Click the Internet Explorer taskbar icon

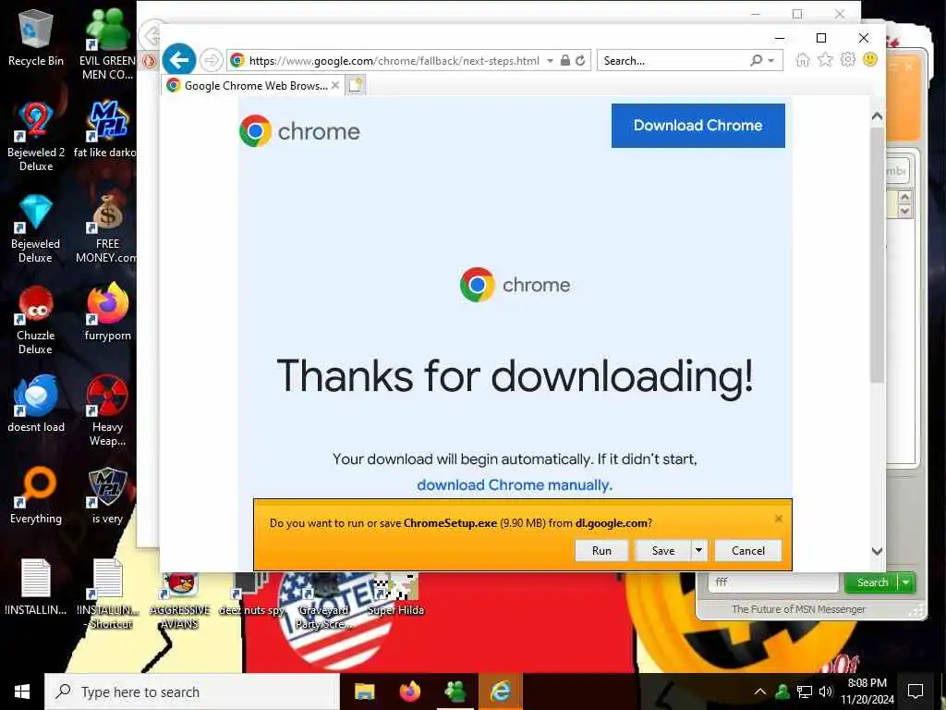(500, 692)
